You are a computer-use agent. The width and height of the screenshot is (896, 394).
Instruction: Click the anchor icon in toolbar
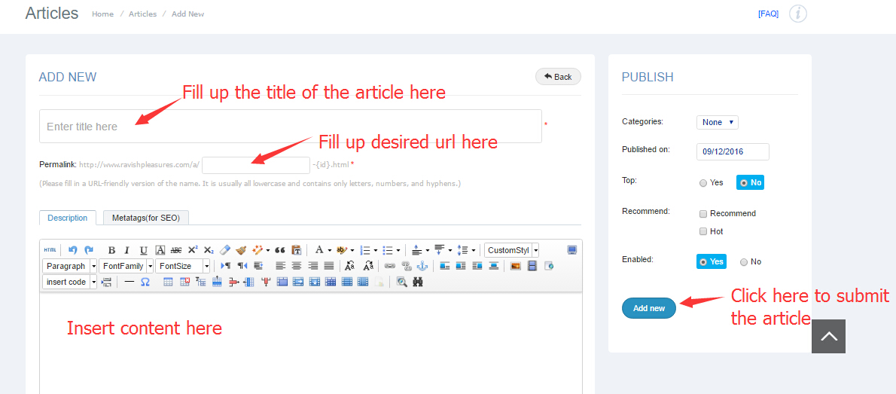[422, 266]
